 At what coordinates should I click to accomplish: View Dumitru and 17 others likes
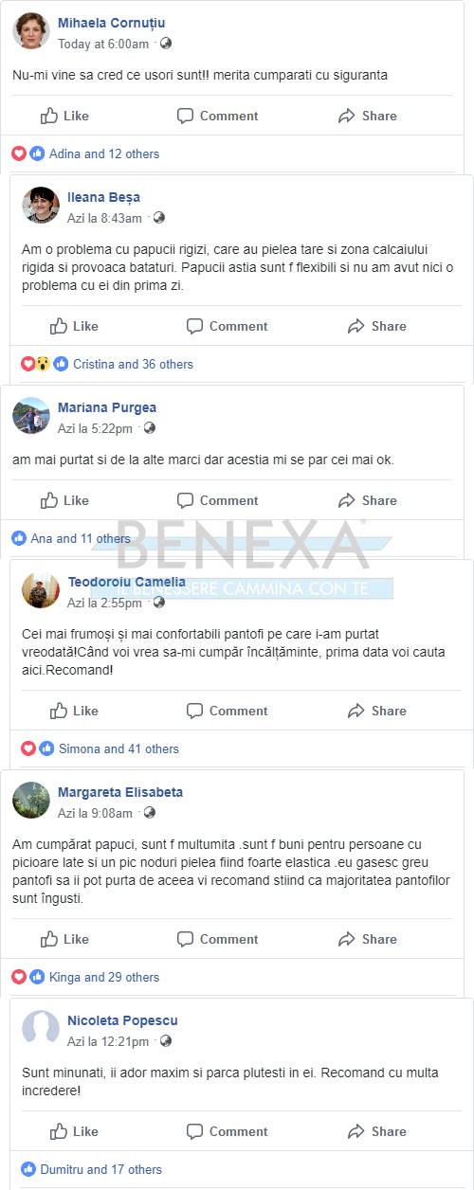coord(100,1169)
